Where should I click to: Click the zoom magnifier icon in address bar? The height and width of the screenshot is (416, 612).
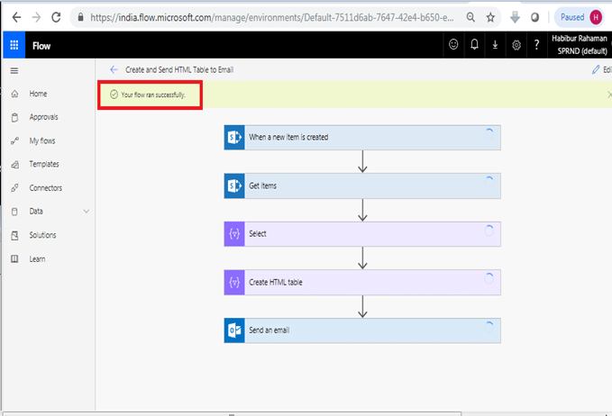pyautogui.click(x=470, y=17)
